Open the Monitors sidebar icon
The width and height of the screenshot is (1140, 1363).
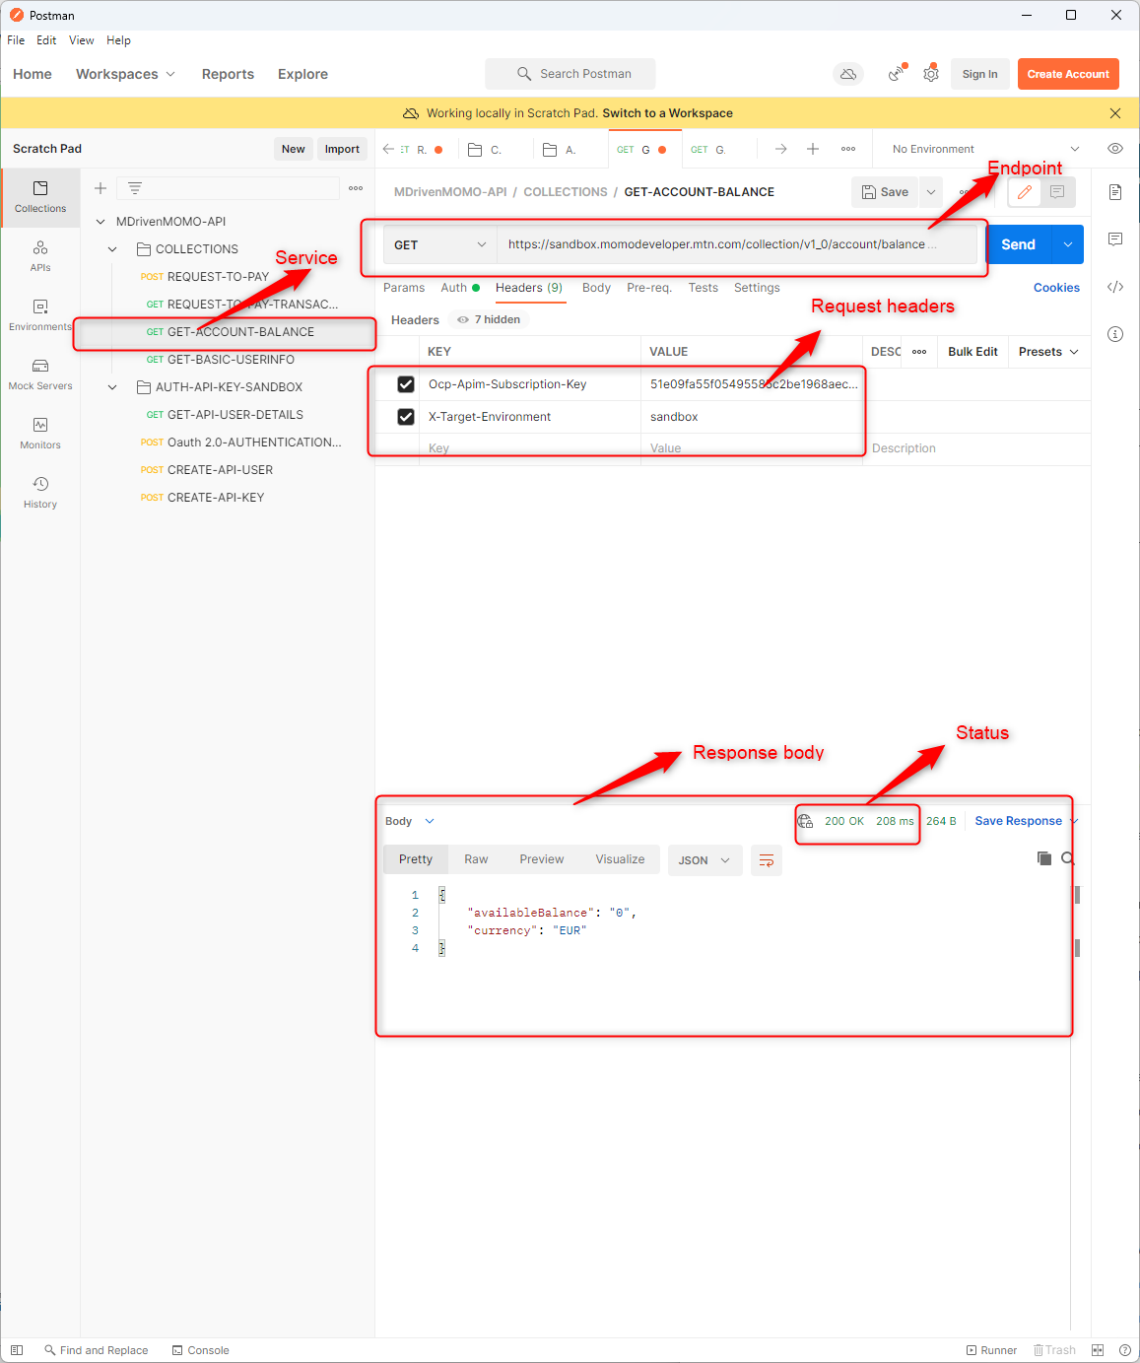click(40, 433)
